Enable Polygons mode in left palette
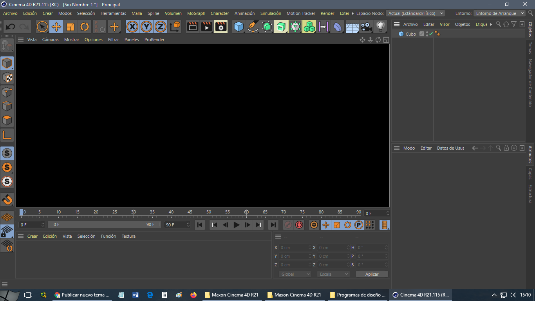Viewport: 535px width, 320px height. (7, 120)
